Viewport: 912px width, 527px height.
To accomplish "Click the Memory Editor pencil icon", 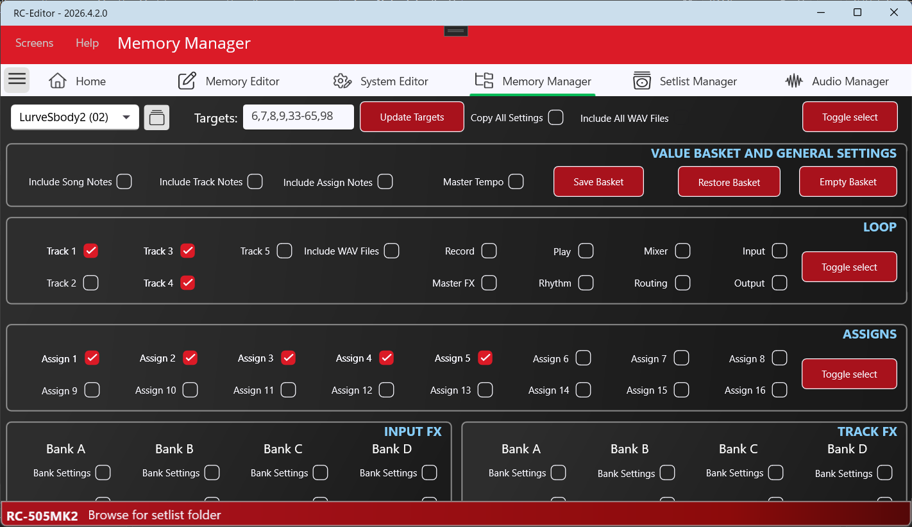I will 187,81.
